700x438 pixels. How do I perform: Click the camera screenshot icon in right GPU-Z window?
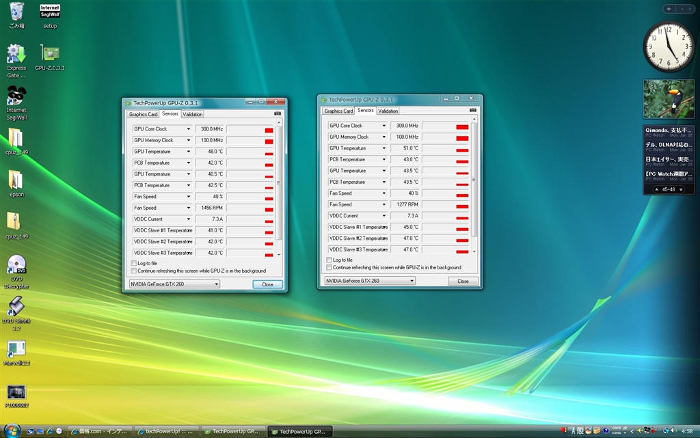click(x=473, y=110)
